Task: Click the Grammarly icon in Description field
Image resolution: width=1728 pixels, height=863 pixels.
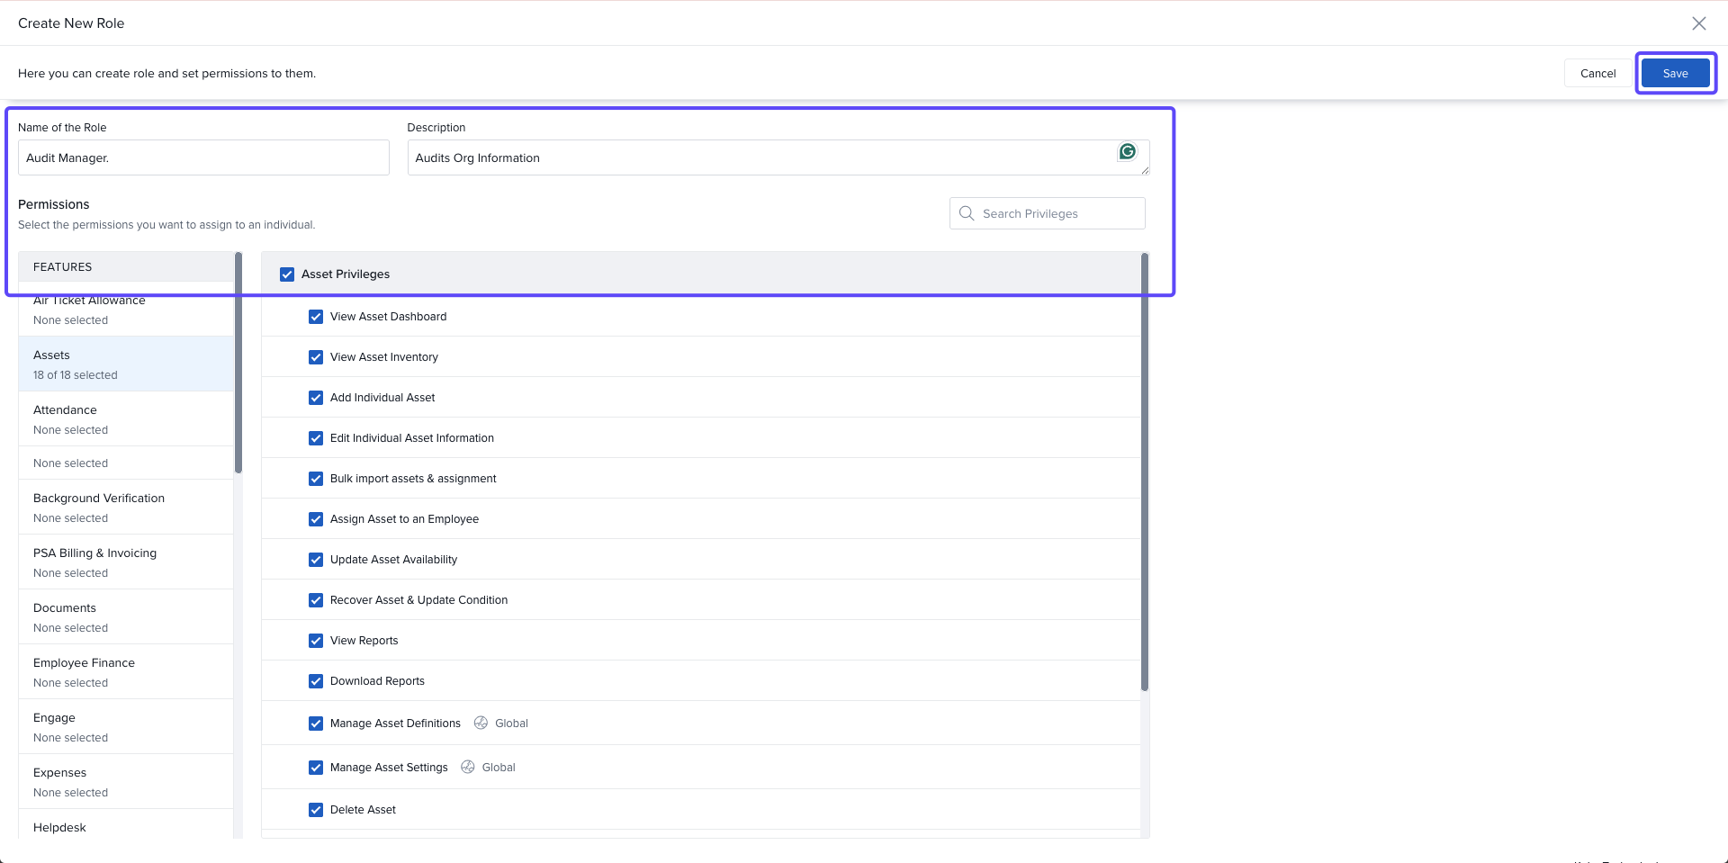Action: click(1127, 152)
